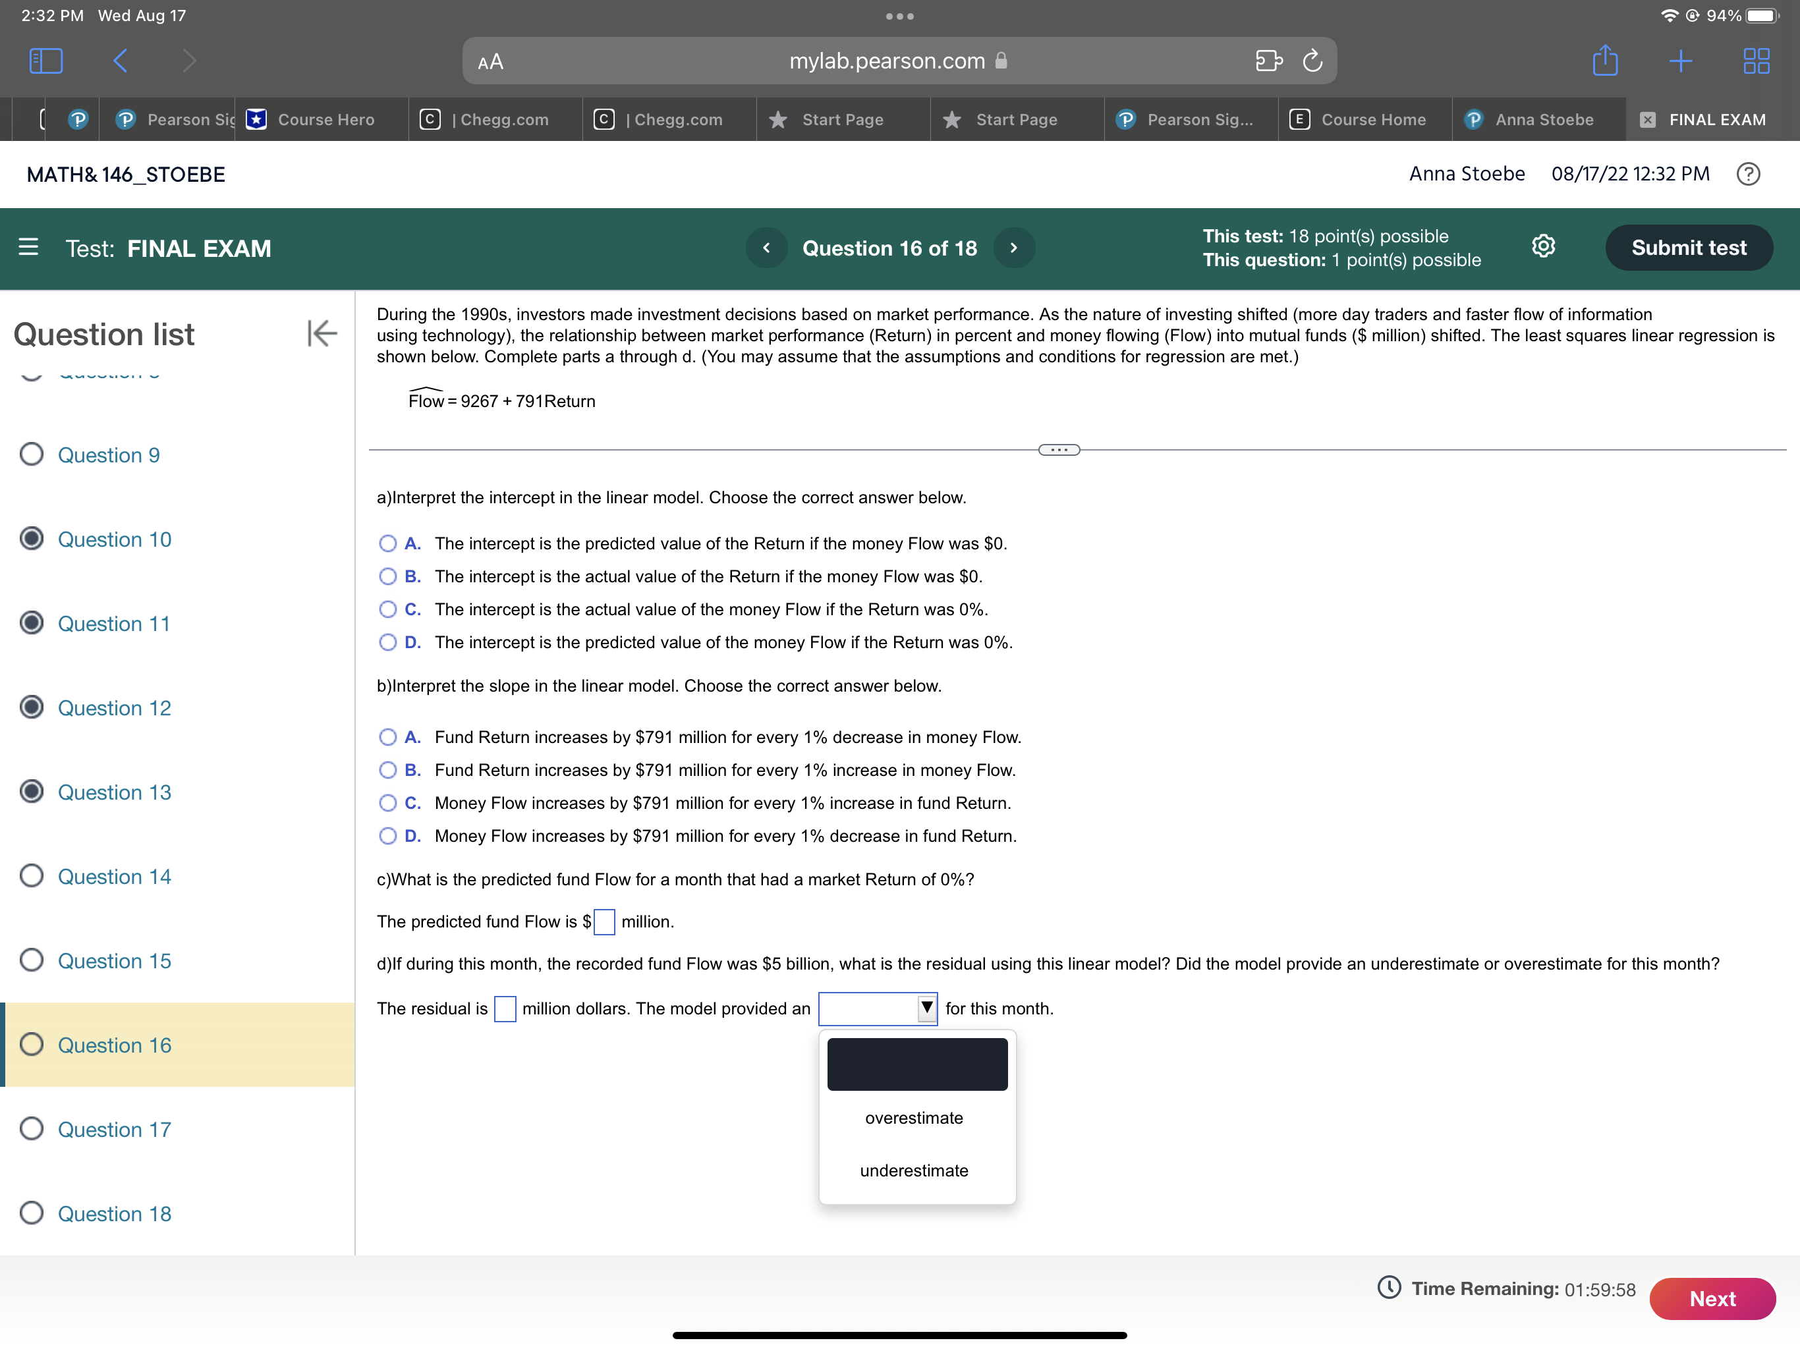The image size is (1800, 1349).
Task: Collapse the Question list panel
Action: point(321,333)
